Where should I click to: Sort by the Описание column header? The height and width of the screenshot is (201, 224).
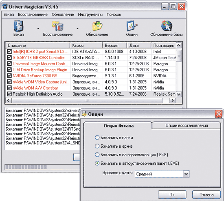[x=38, y=46]
